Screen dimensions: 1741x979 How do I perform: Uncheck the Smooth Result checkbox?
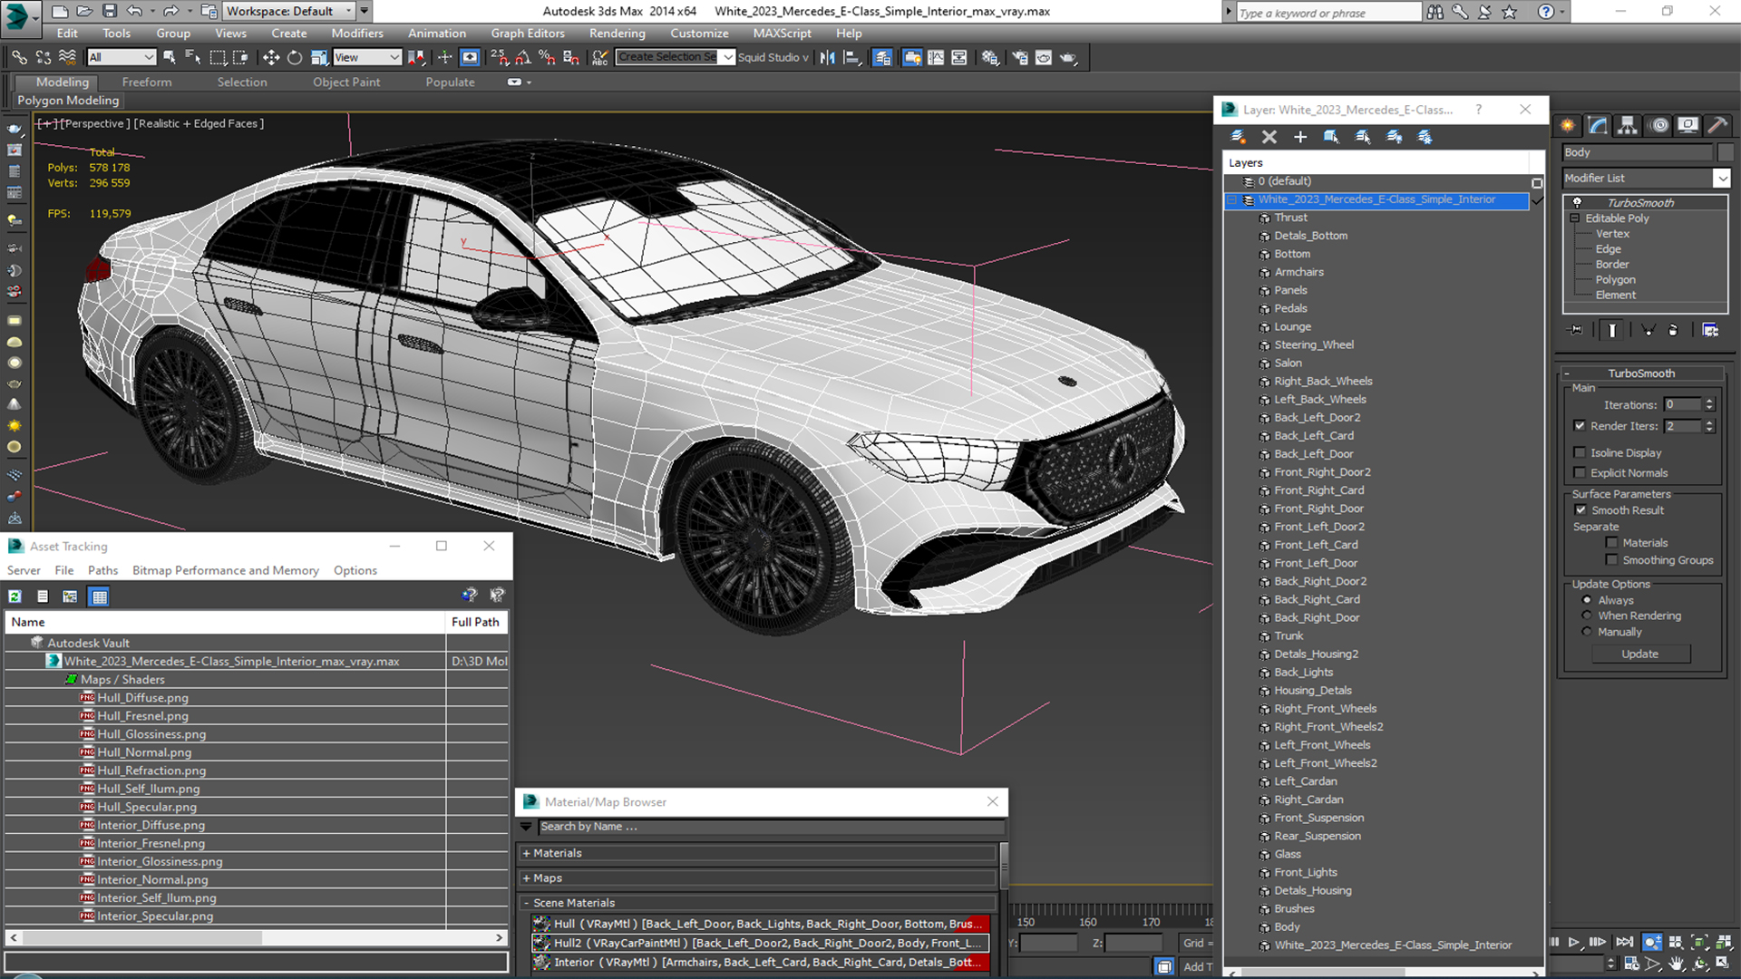[1581, 510]
